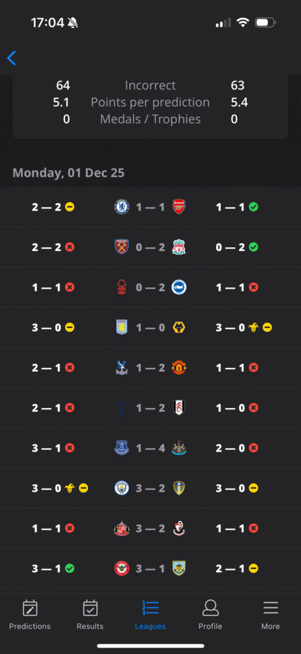The height and width of the screenshot is (654, 301).
Task: Open the Profile tab
Action: [x=210, y=615]
